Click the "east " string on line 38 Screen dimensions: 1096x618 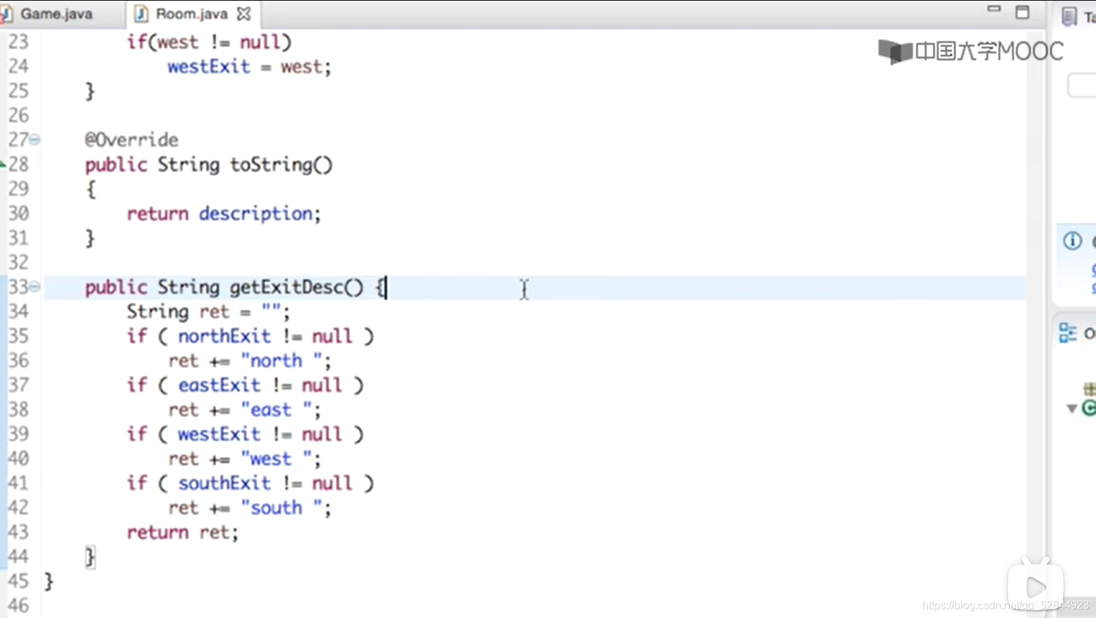(x=276, y=410)
